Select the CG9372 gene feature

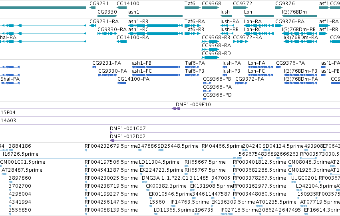tap(240, 8)
